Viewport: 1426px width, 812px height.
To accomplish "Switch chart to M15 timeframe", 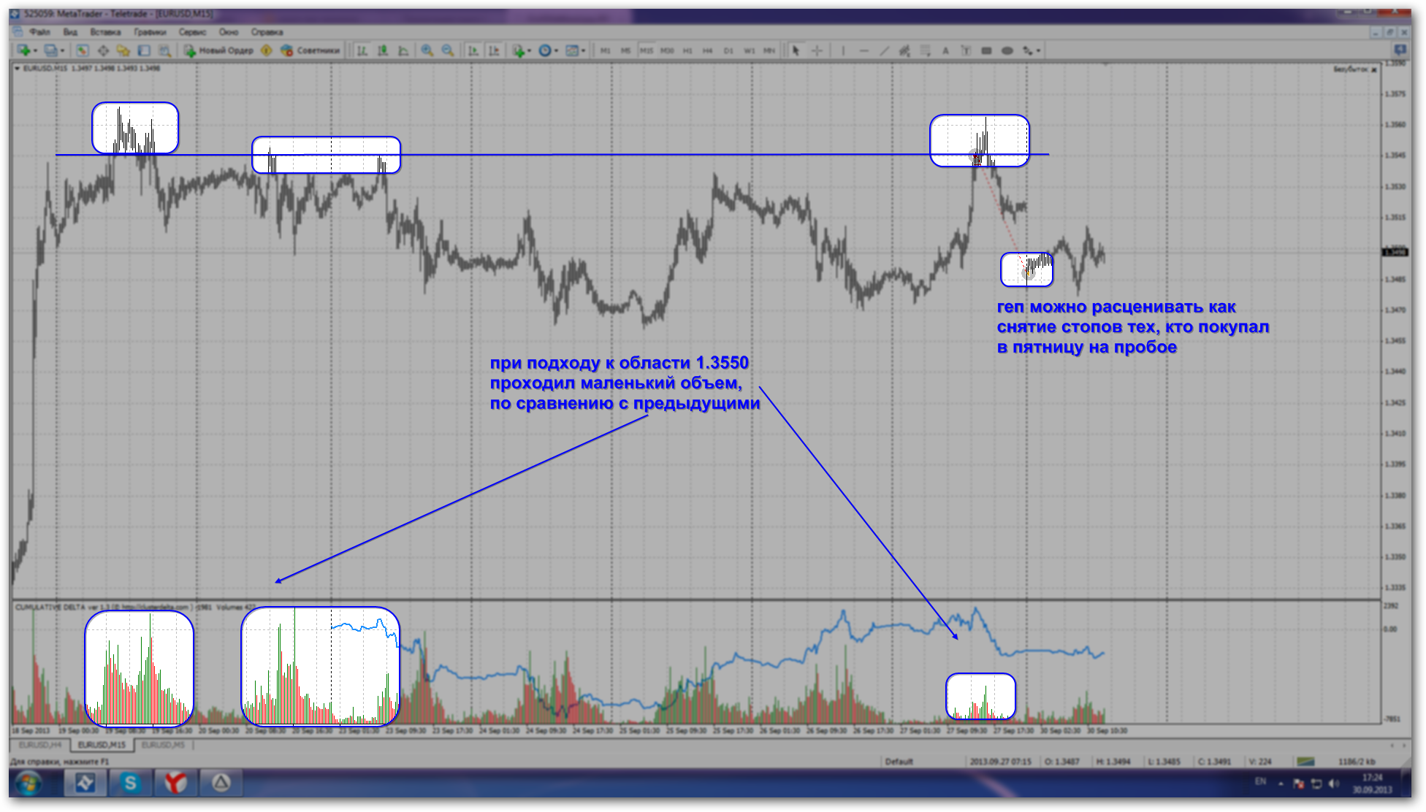I will click(646, 50).
